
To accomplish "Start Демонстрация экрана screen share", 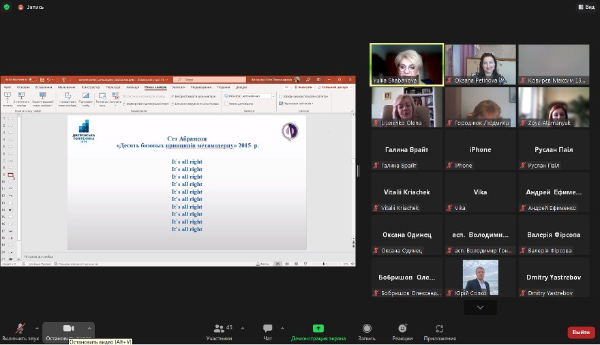I will (x=318, y=331).
